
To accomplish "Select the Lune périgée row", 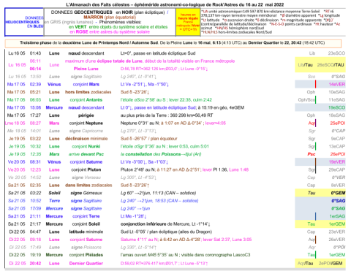I will coord(175,115).
